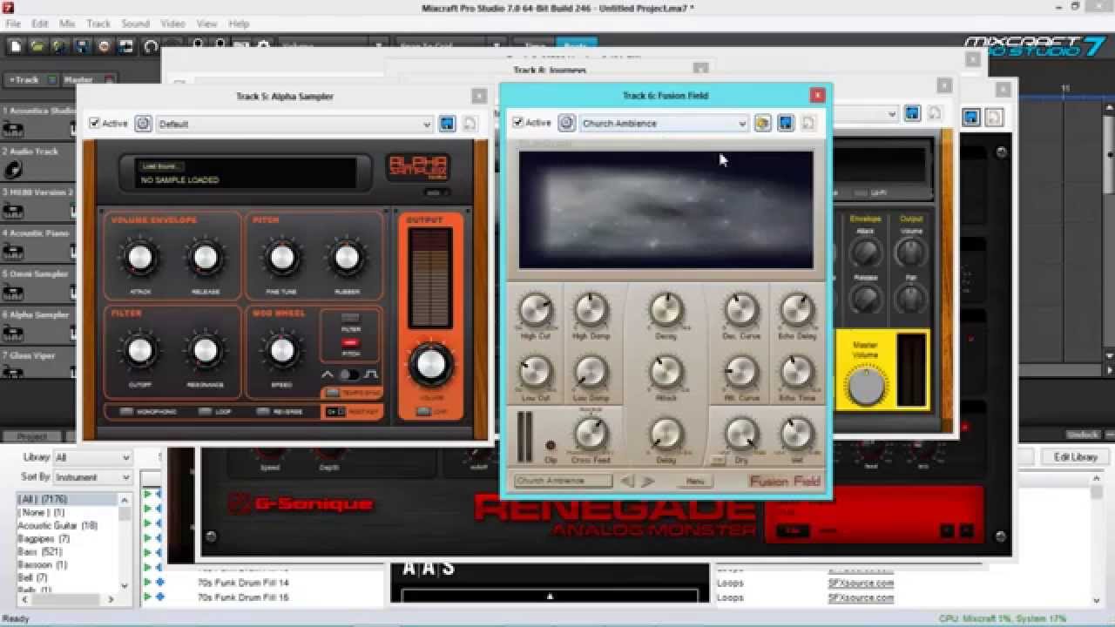Open the Church Ambience preset dropdown
Screen dimensions: 1115x627
742,123
